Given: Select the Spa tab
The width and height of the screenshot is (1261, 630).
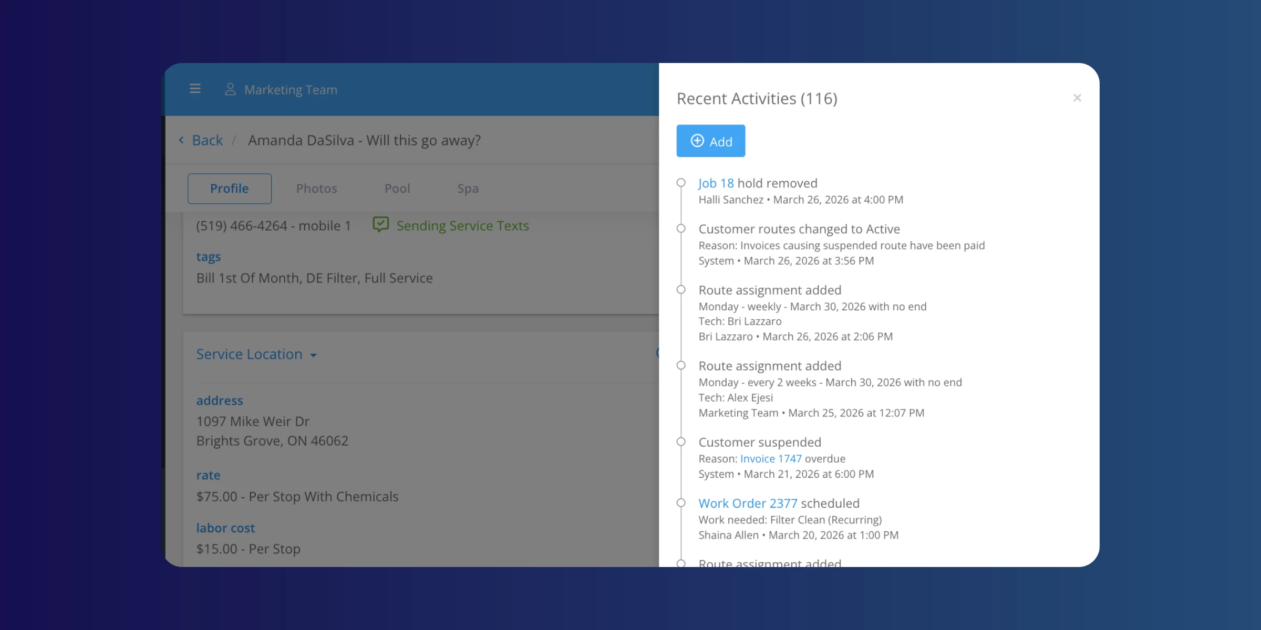Looking at the screenshot, I should tap(468, 188).
